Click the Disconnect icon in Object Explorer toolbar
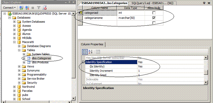Viewport: 213px width, 103px height. [x=27, y=8]
